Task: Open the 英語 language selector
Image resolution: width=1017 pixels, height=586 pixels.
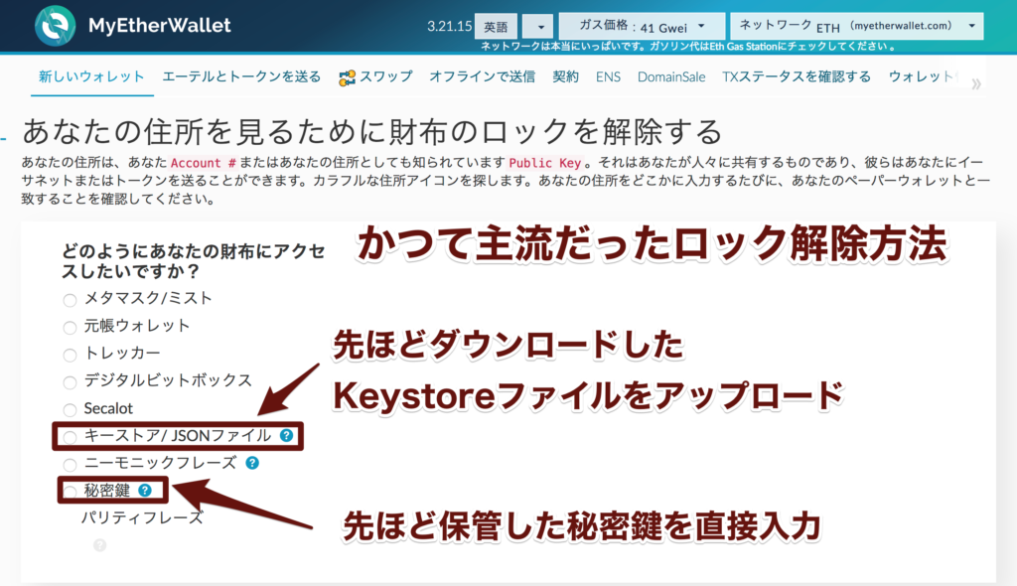Action: click(x=497, y=27)
